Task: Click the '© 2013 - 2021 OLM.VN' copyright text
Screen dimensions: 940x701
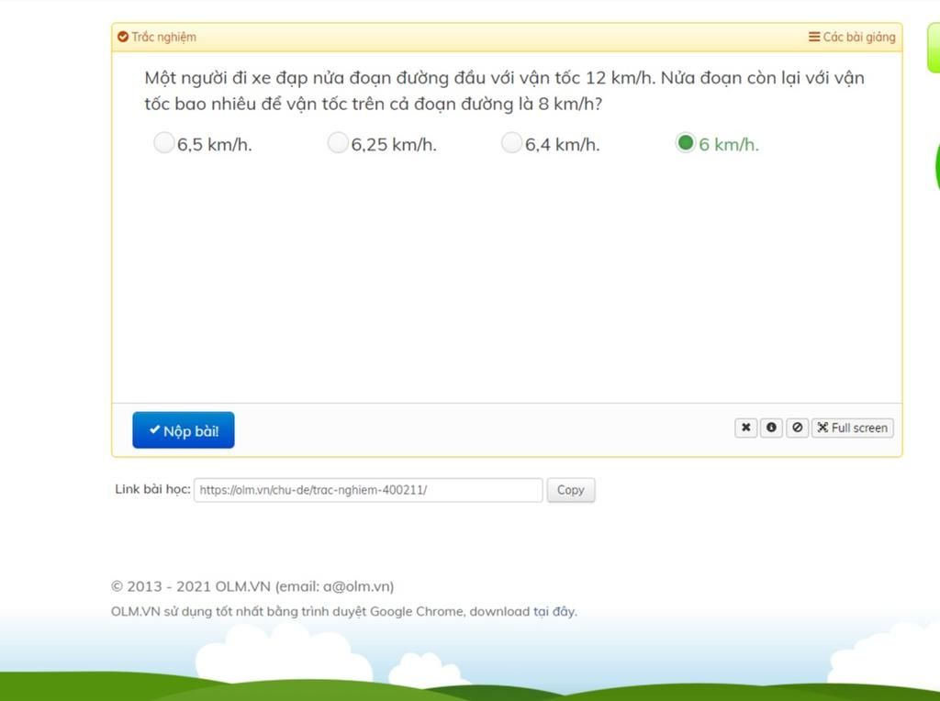Action: 191,586
